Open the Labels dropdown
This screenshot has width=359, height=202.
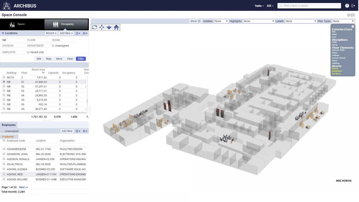pos(301,21)
